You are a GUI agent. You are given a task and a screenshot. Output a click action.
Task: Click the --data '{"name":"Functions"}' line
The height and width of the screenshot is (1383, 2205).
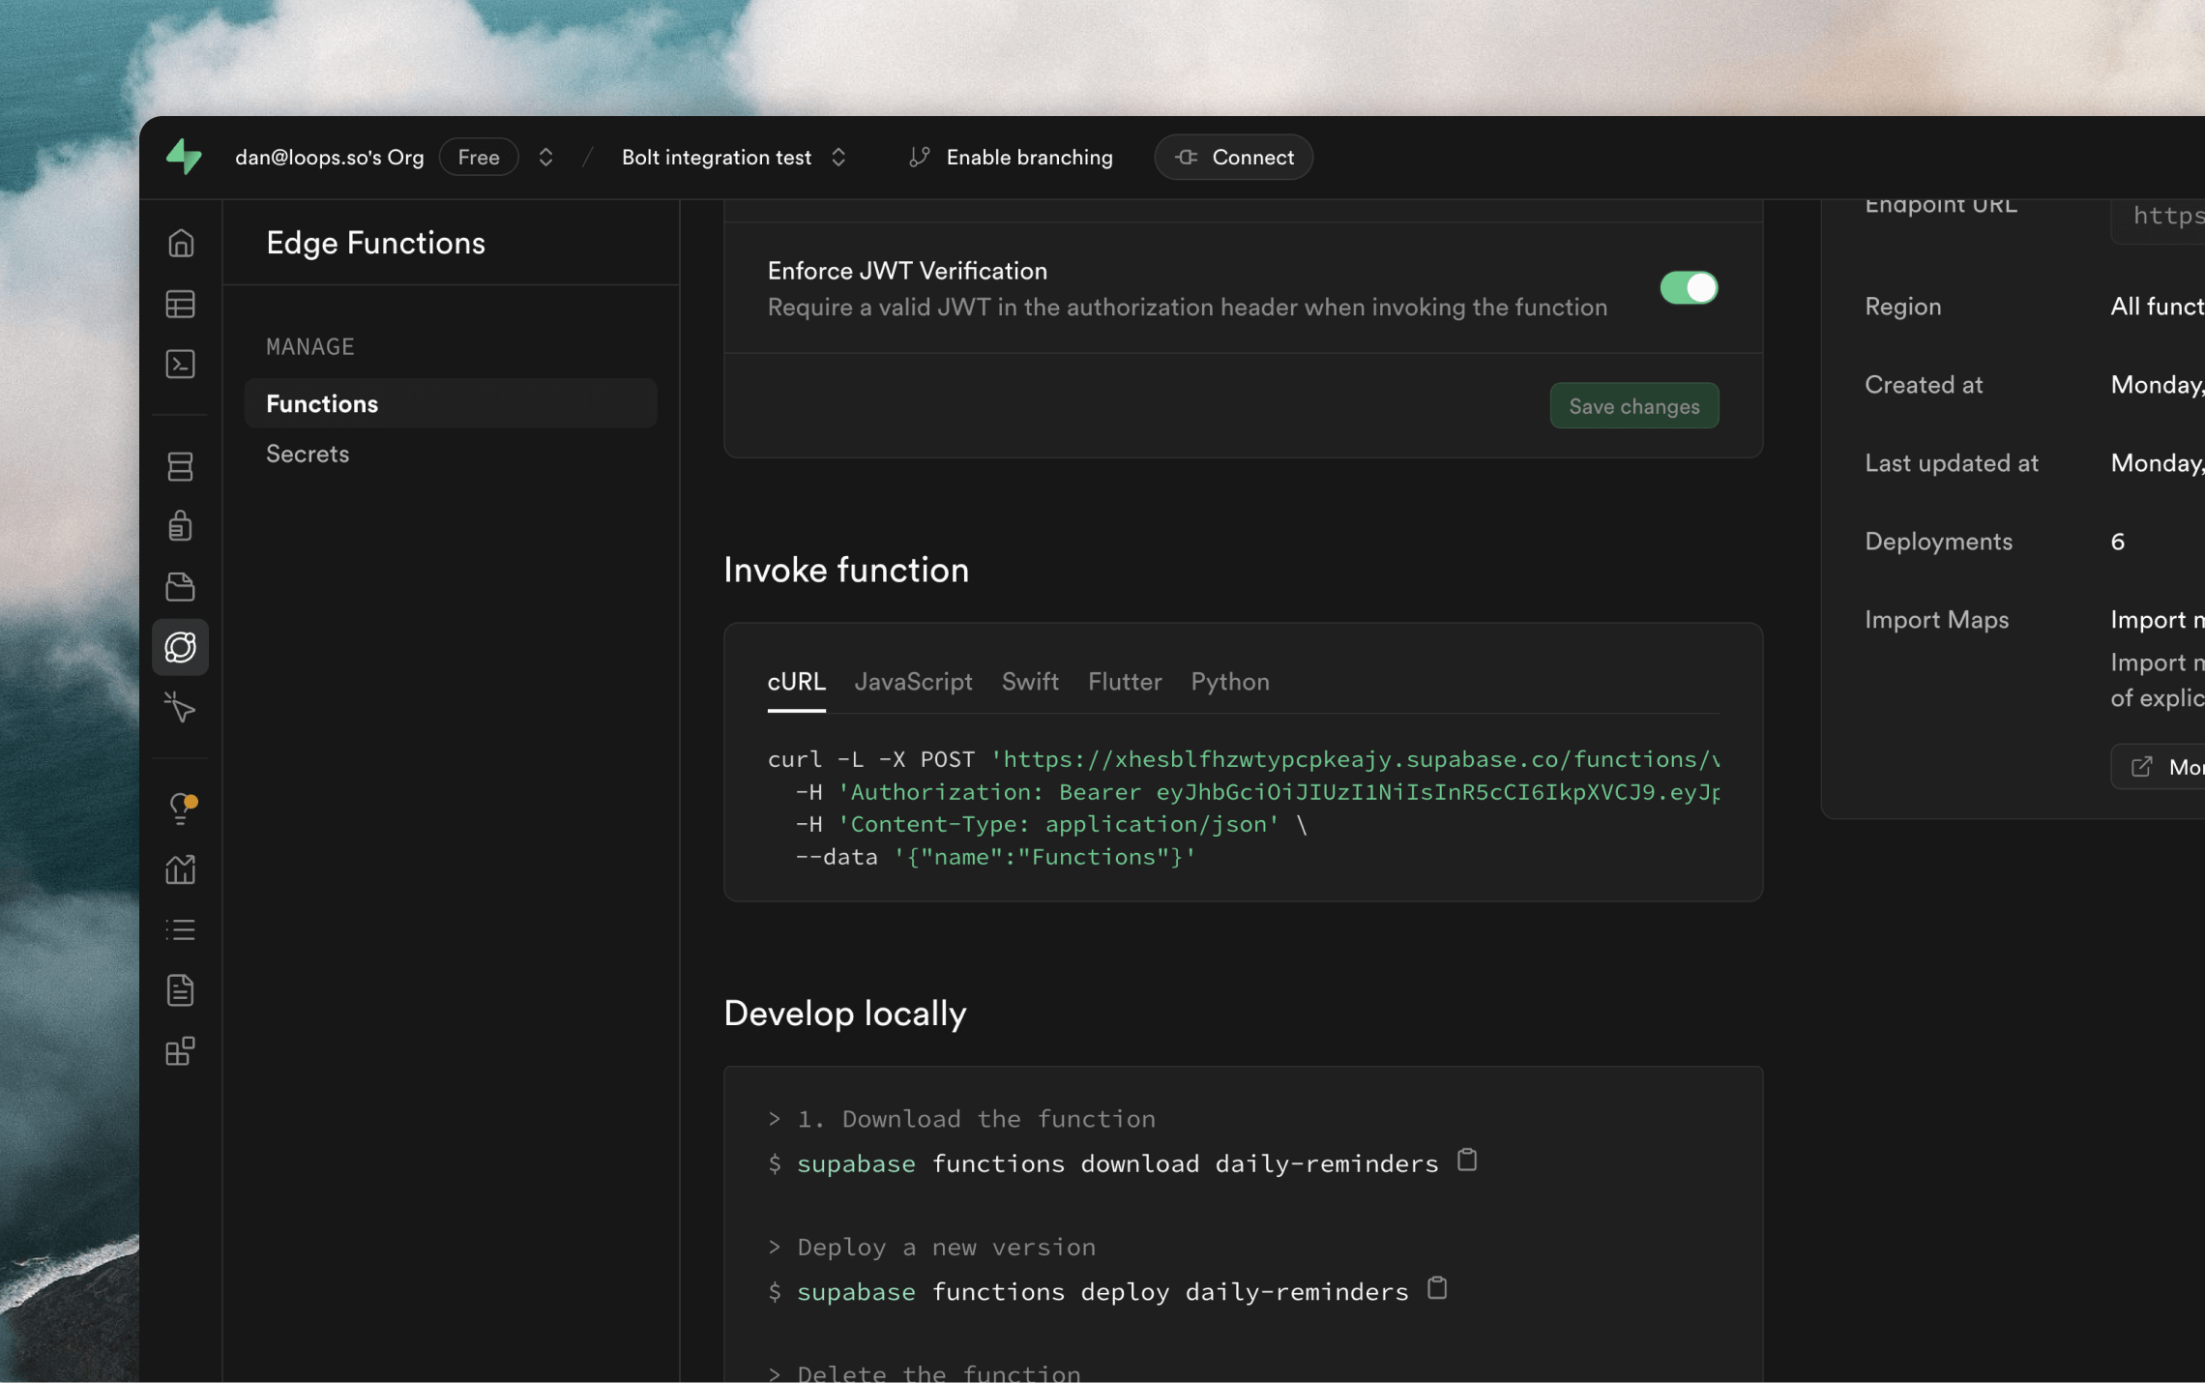[x=995, y=857]
